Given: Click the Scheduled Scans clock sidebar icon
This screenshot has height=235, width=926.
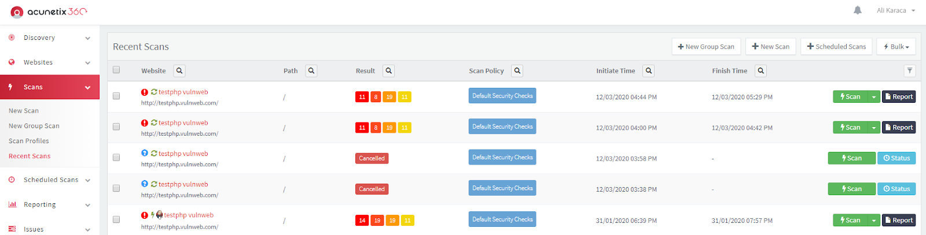Looking at the screenshot, I should coord(12,180).
